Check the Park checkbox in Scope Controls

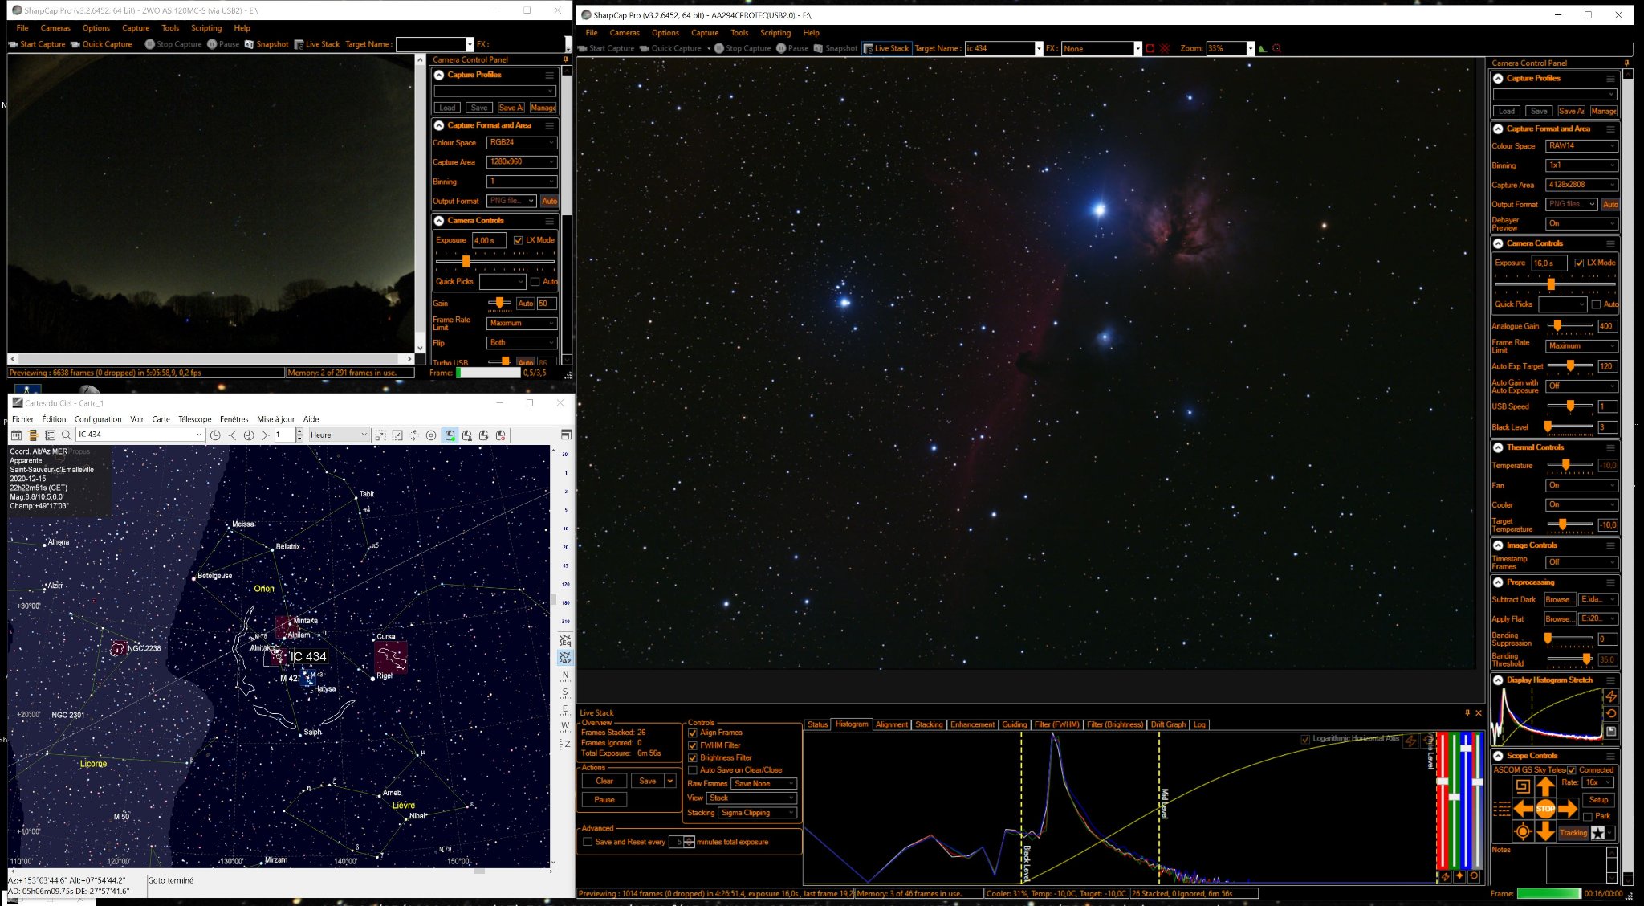click(x=1588, y=816)
